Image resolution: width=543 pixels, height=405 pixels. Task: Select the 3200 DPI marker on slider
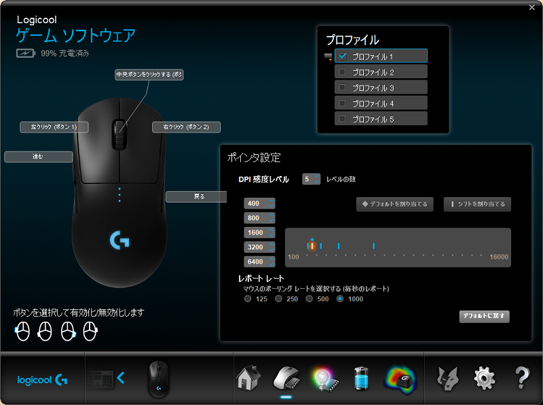tap(338, 246)
